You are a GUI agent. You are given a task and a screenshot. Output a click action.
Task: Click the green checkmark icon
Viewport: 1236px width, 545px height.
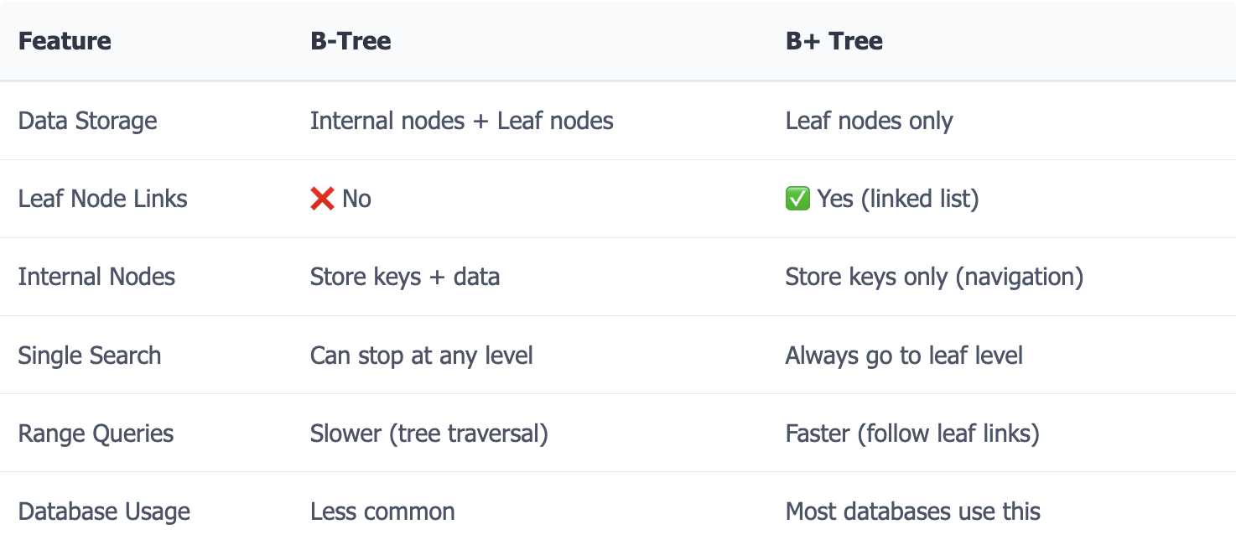(797, 199)
